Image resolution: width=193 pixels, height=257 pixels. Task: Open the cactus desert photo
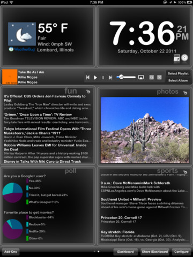(x=145, y=130)
